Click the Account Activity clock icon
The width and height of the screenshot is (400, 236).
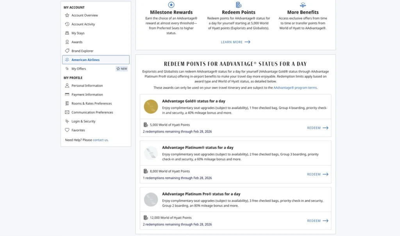click(x=67, y=24)
